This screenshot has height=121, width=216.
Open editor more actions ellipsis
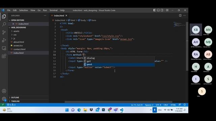[x=185, y=15]
